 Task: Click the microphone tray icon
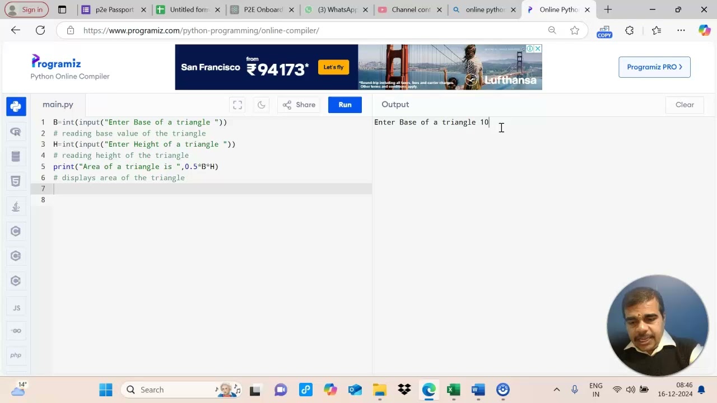(x=575, y=390)
